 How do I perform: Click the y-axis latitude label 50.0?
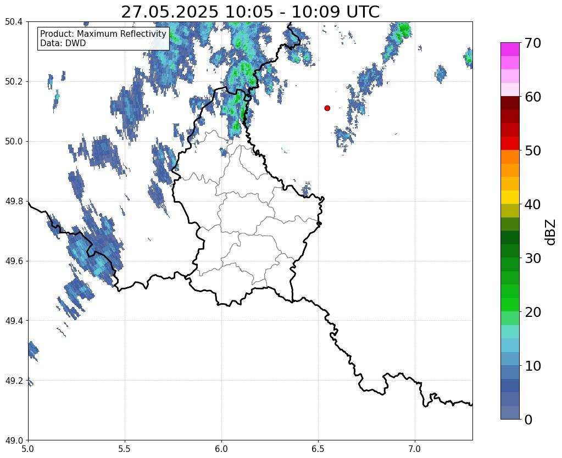click(14, 142)
